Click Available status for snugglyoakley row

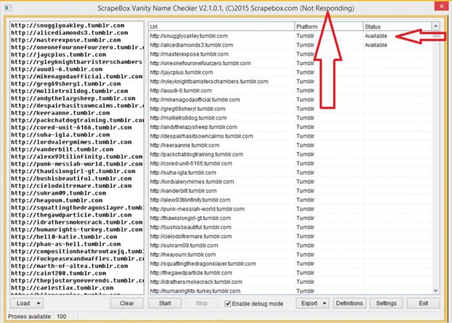(x=376, y=36)
